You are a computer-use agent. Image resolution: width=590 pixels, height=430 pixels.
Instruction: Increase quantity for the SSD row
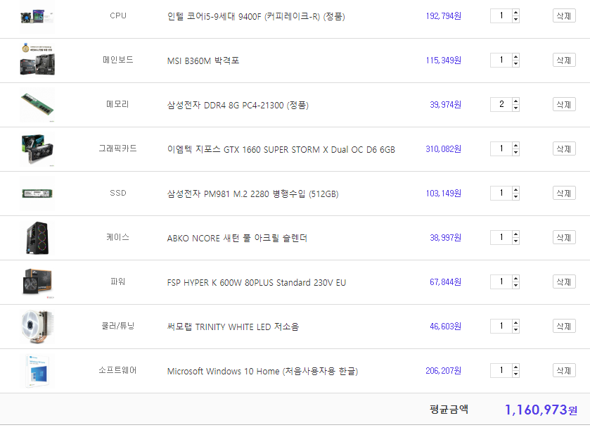515,189
